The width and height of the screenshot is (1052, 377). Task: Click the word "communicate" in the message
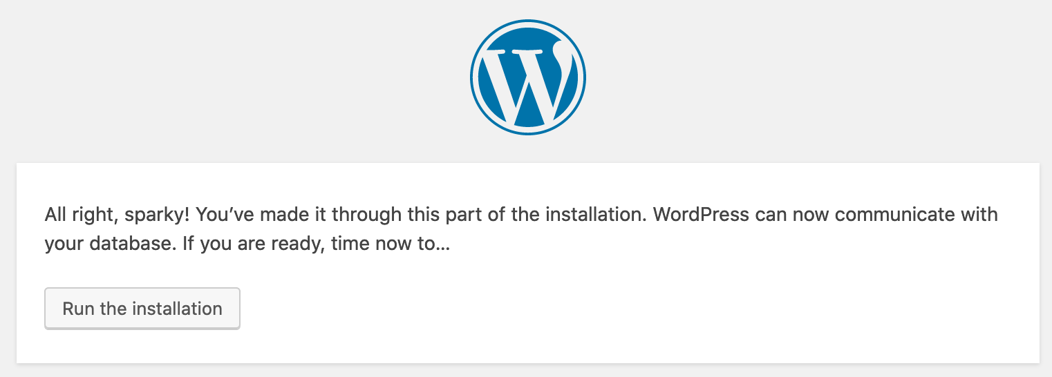899,215
